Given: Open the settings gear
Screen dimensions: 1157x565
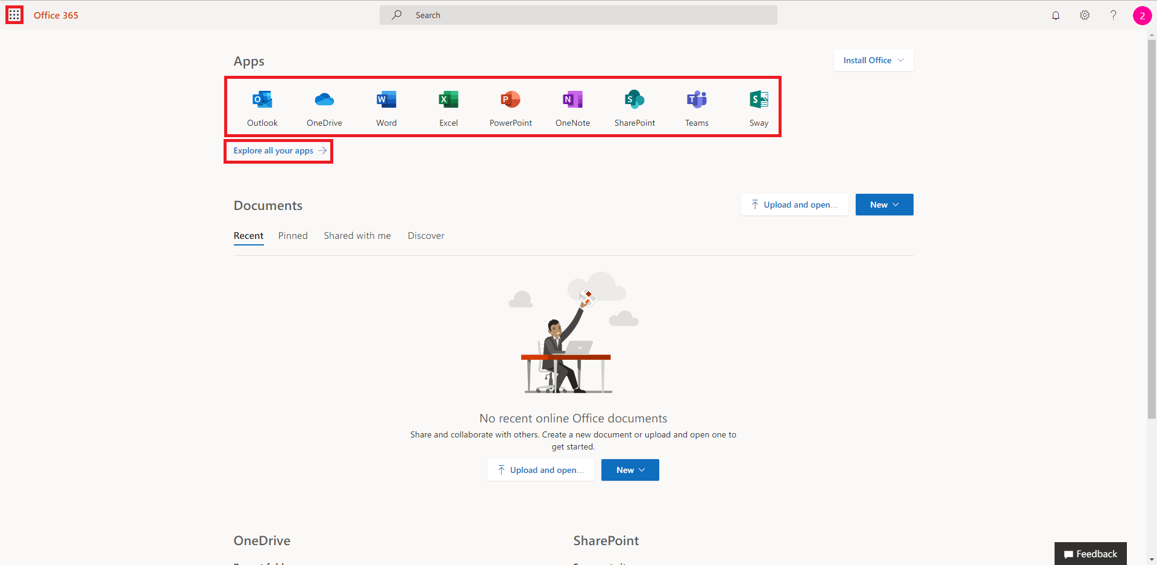Looking at the screenshot, I should 1085,15.
